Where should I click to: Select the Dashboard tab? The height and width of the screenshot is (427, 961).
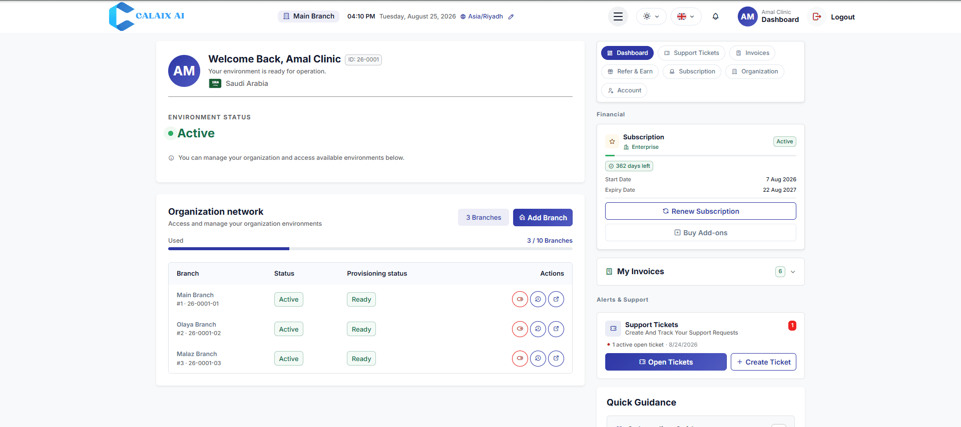tap(627, 53)
